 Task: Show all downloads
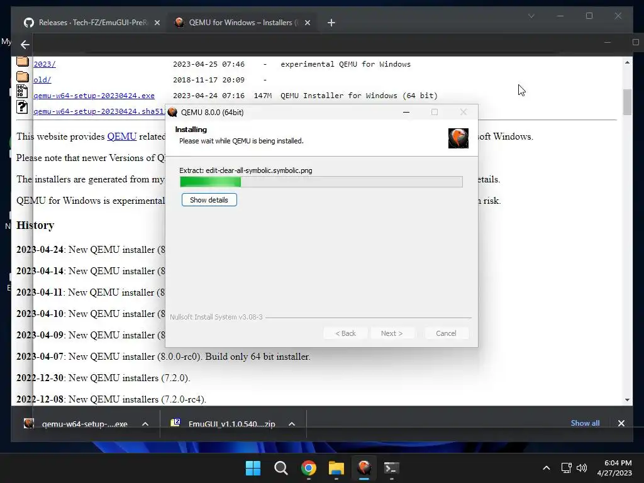pyautogui.click(x=585, y=423)
